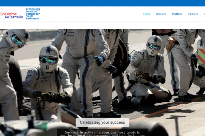Click the red-yellow striped sign at right edge
The height and width of the screenshot is (136, 205).
(x=201, y=56)
